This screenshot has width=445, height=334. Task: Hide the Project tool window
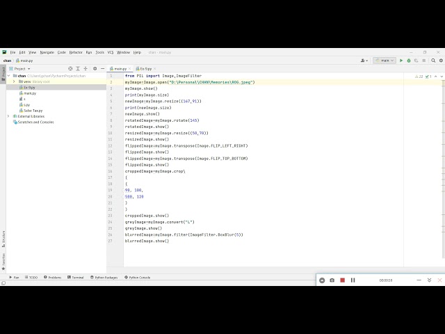pos(102,69)
